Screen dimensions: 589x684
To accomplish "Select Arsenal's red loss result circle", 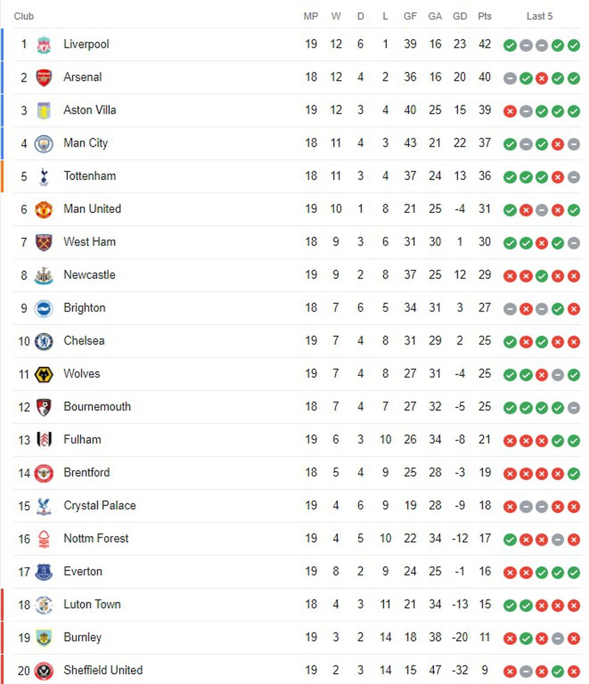I will [x=540, y=77].
